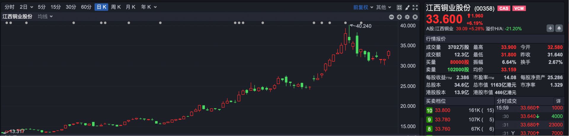Image resolution: width=569 pixels, height=136 pixels.
Task: Click the 33.800 ask price
Action: tap(442, 111)
